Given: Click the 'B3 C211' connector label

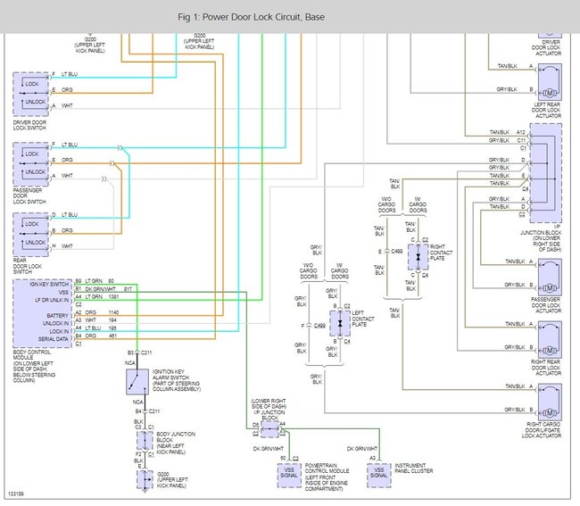Looking at the screenshot, I should tap(139, 353).
